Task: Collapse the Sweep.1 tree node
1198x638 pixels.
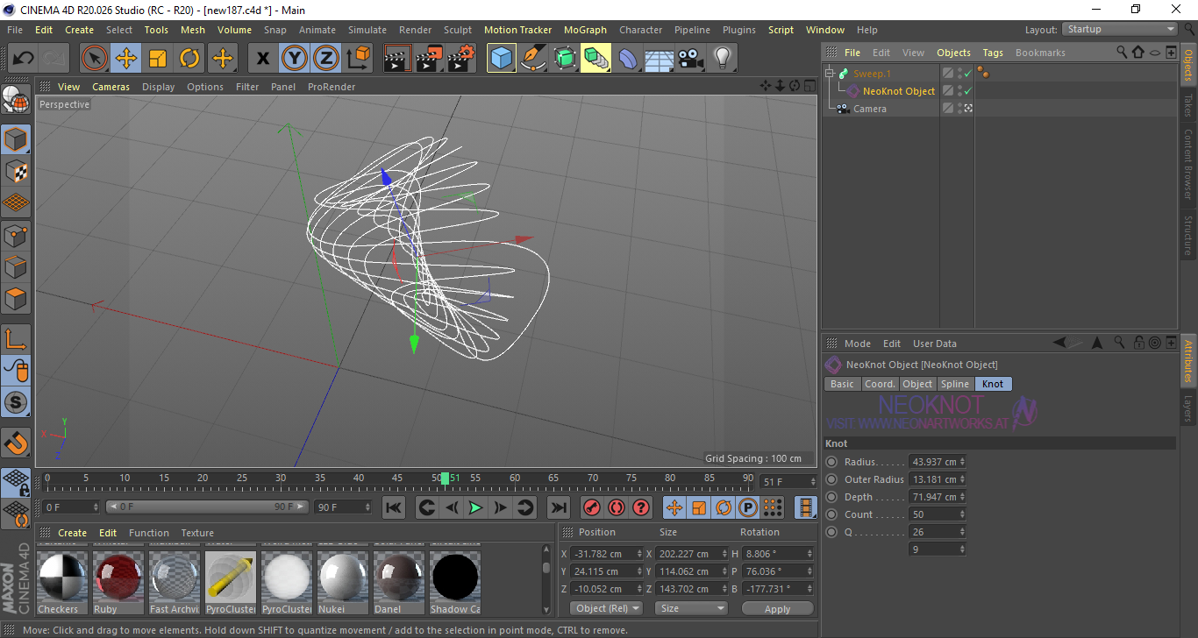Action: 830,74
